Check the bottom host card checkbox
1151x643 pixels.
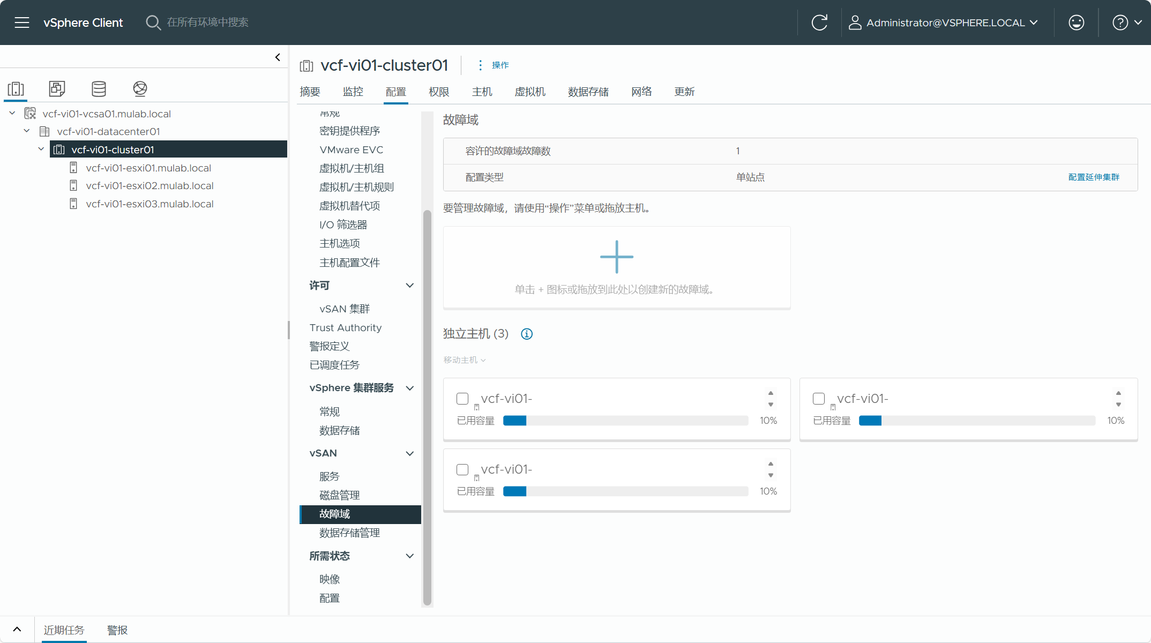tap(462, 469)
